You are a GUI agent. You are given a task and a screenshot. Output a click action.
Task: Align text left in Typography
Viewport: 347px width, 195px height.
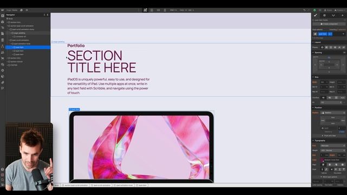(323, 165)
